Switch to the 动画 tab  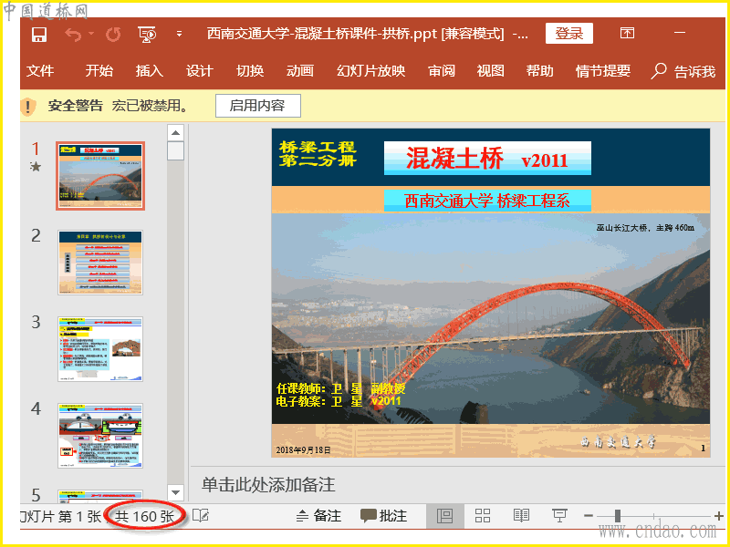point(300,71)
